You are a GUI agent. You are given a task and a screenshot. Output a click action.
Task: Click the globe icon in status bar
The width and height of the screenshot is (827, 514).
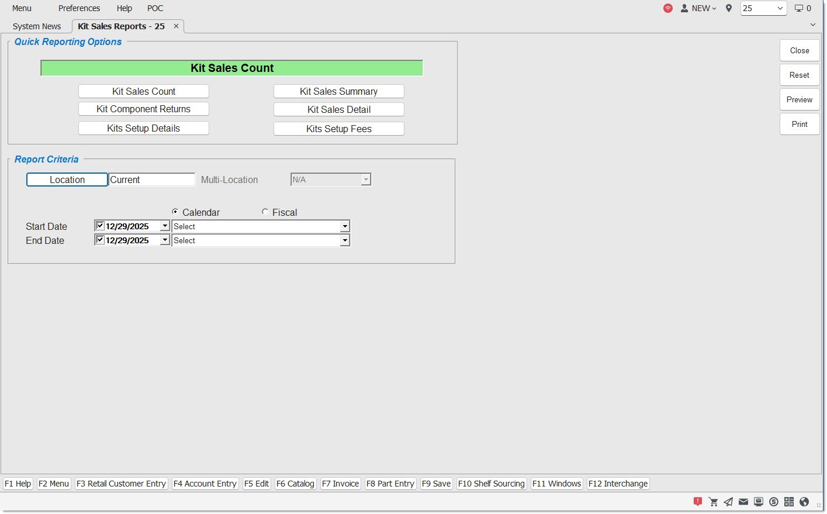[x=804, y=502]
